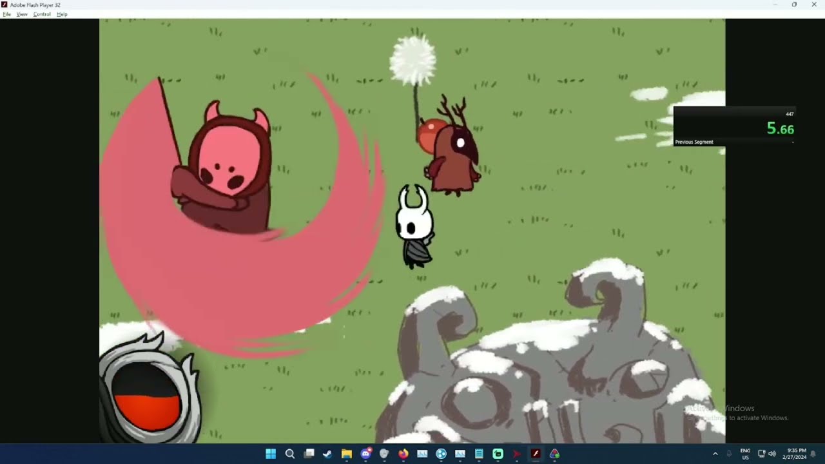Click the microphone tray icon
Screen dimensions: 825x464
click(729, 454)
